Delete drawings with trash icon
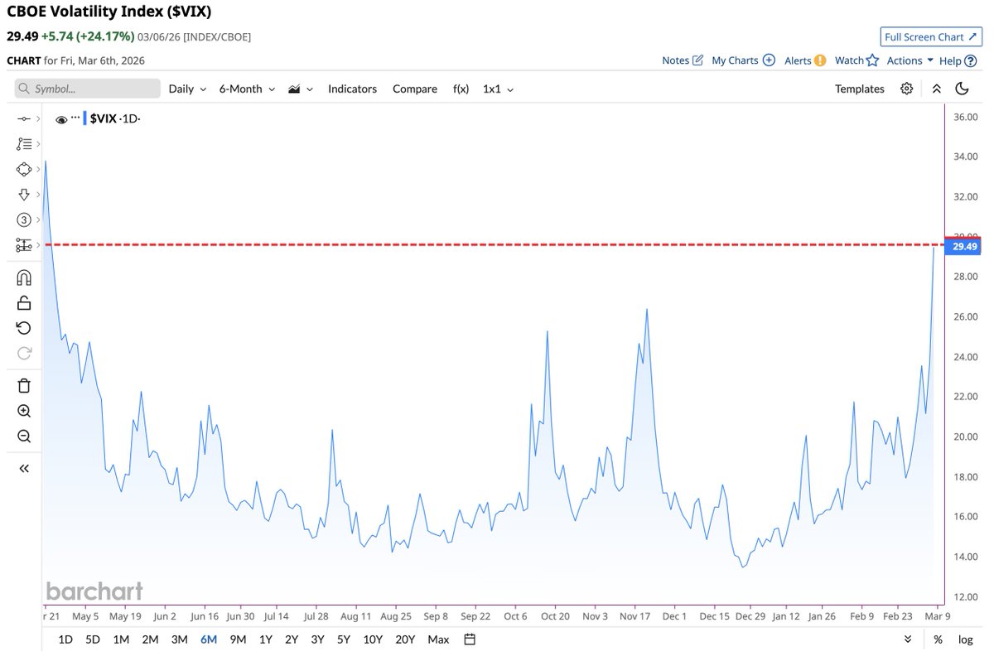This screenshot has height=656, width=994. point(23,385)
